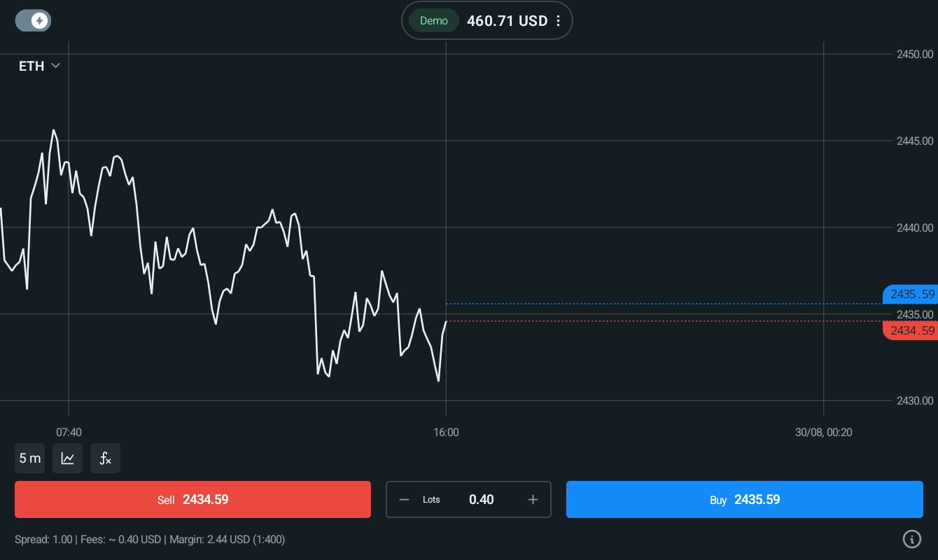Increase lots with the plus icon

click(x=533, y=500)
